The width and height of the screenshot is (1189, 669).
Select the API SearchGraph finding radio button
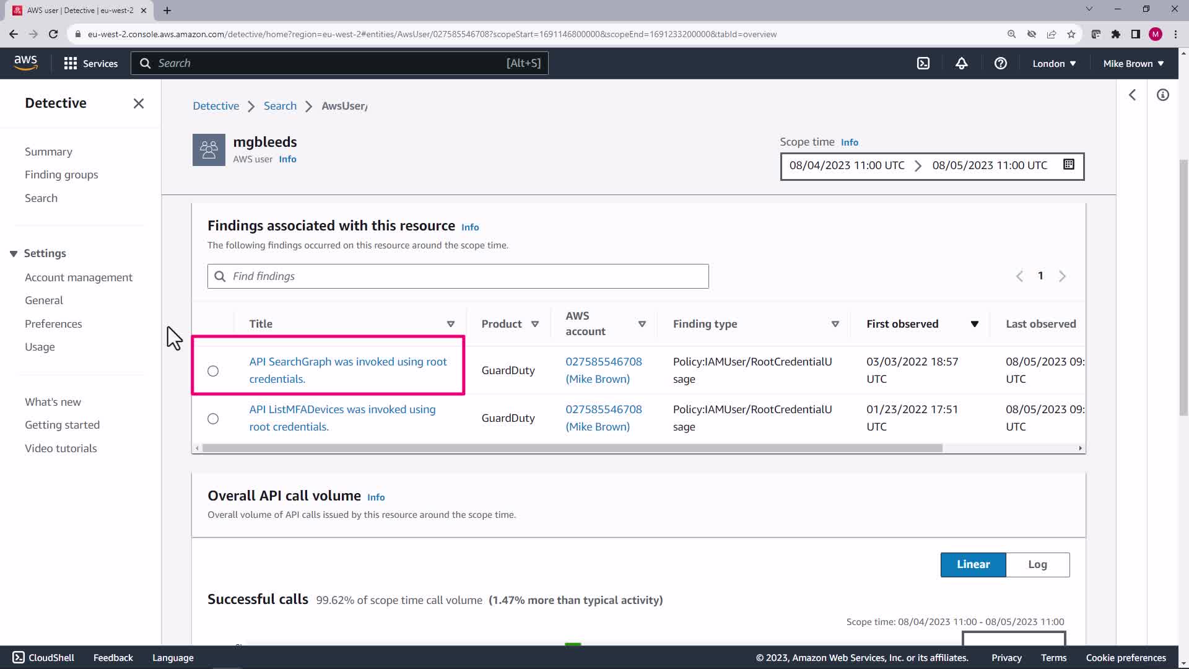213,371
